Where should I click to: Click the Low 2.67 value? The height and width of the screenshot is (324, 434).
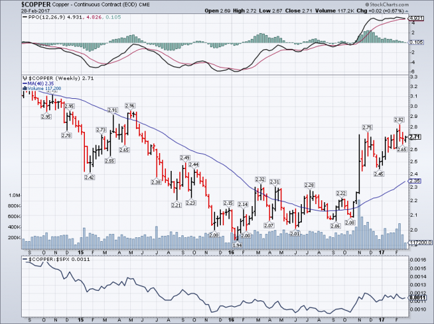(x=271, y=11)
